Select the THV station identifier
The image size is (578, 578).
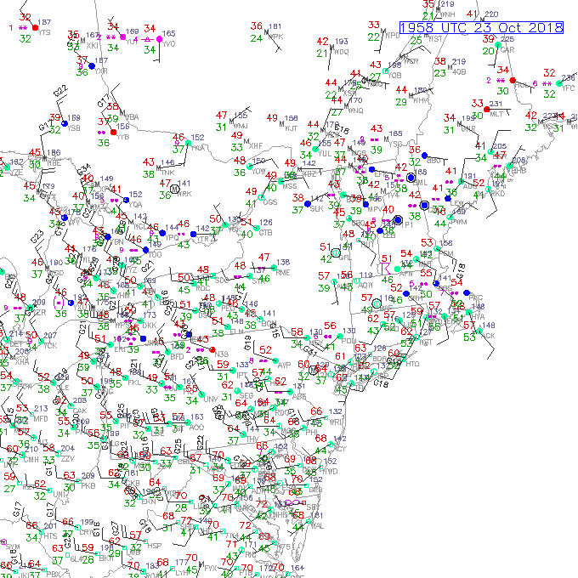tap(252, 439)
